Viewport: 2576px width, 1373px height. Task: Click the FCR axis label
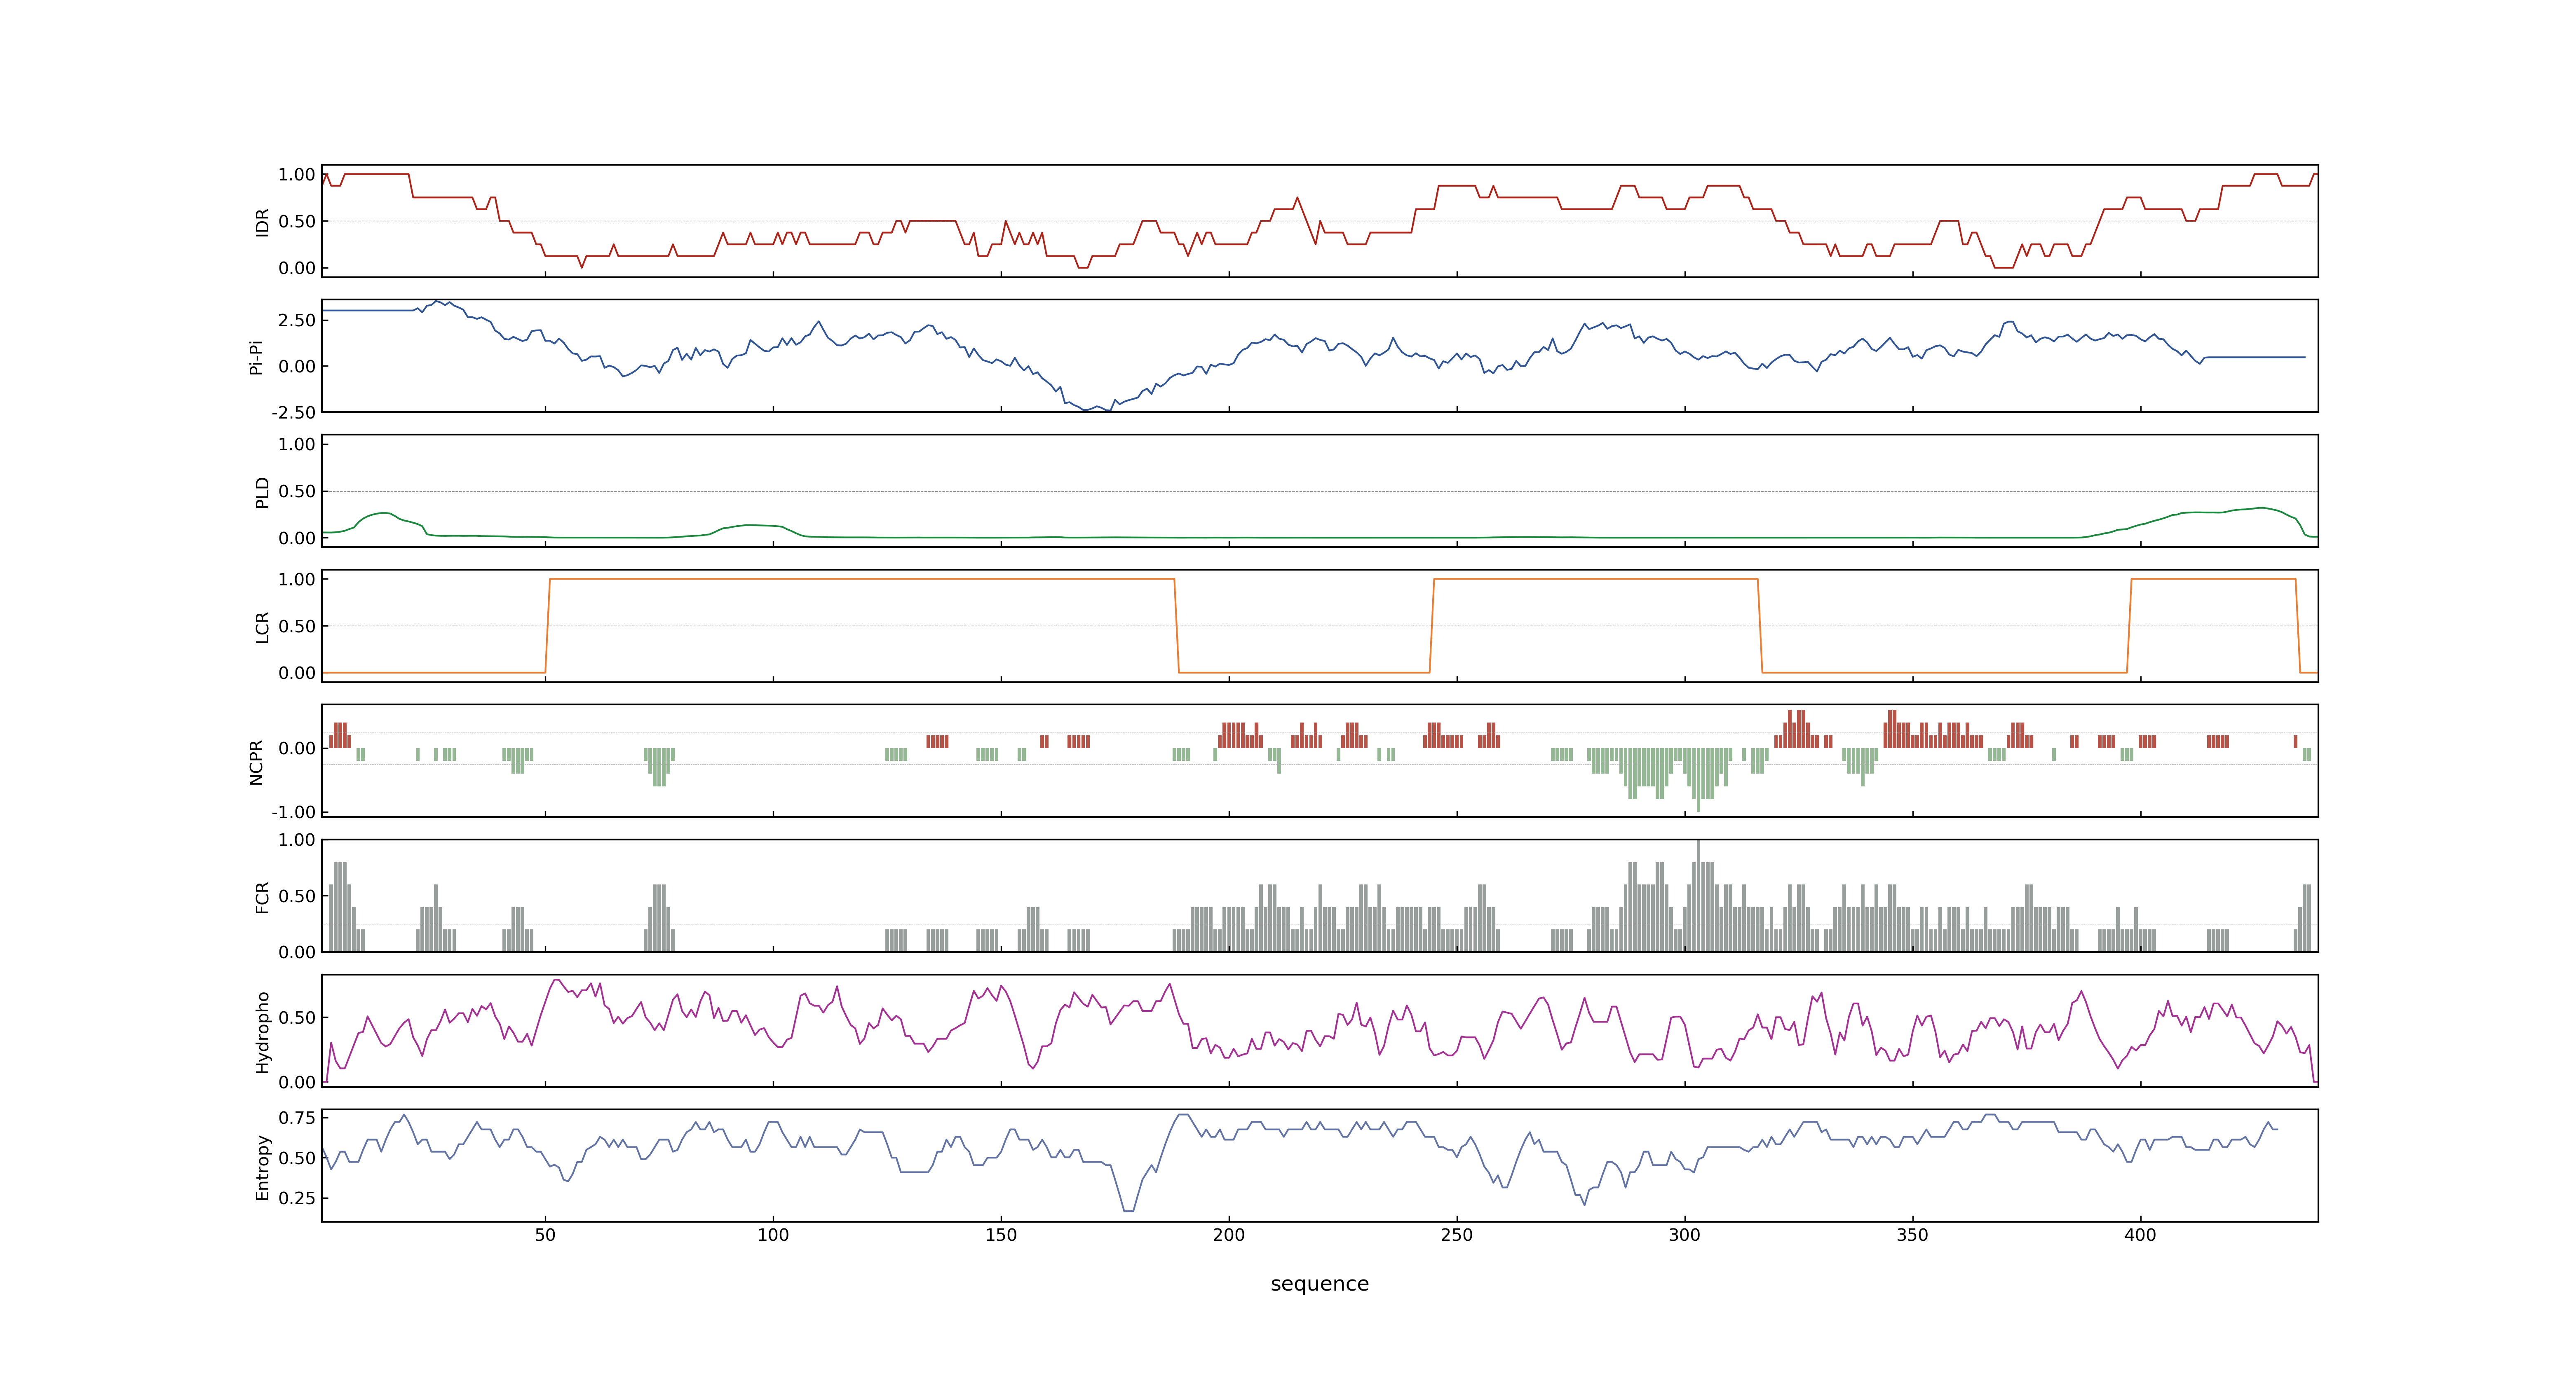click(262, 896)
